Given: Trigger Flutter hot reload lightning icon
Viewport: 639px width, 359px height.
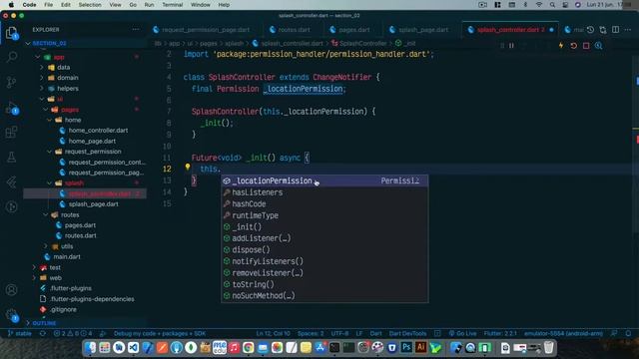Looking at the screenshot, I should [x=561, y=46].
